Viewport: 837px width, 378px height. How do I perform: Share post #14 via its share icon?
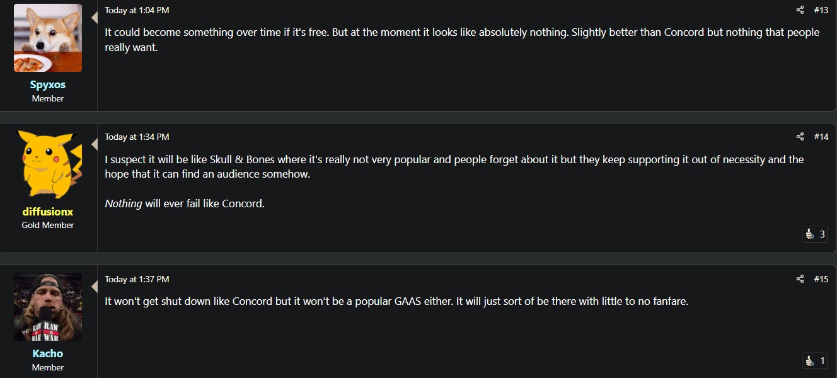[x=800, y=137]
